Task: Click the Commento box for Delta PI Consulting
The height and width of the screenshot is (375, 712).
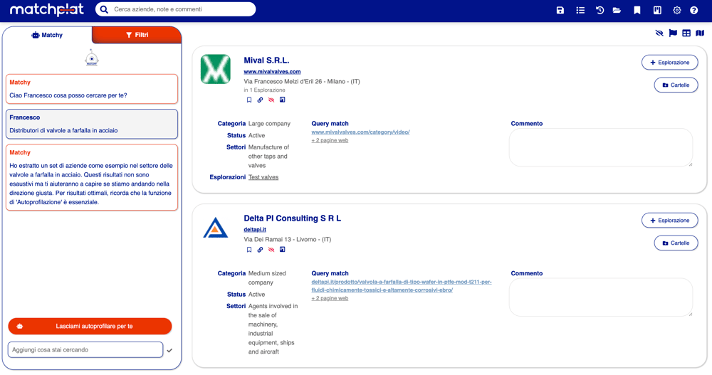Action: click(601, 297)
